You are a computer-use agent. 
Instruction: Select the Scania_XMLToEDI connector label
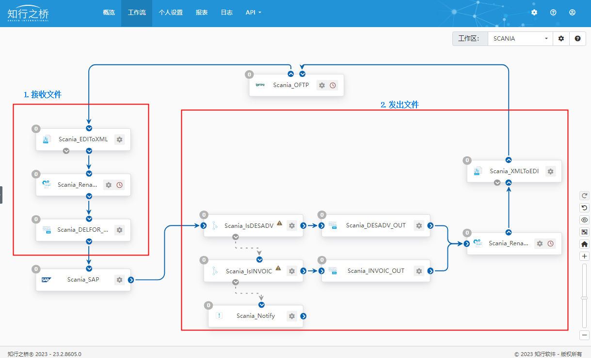[x=514, y=171]
